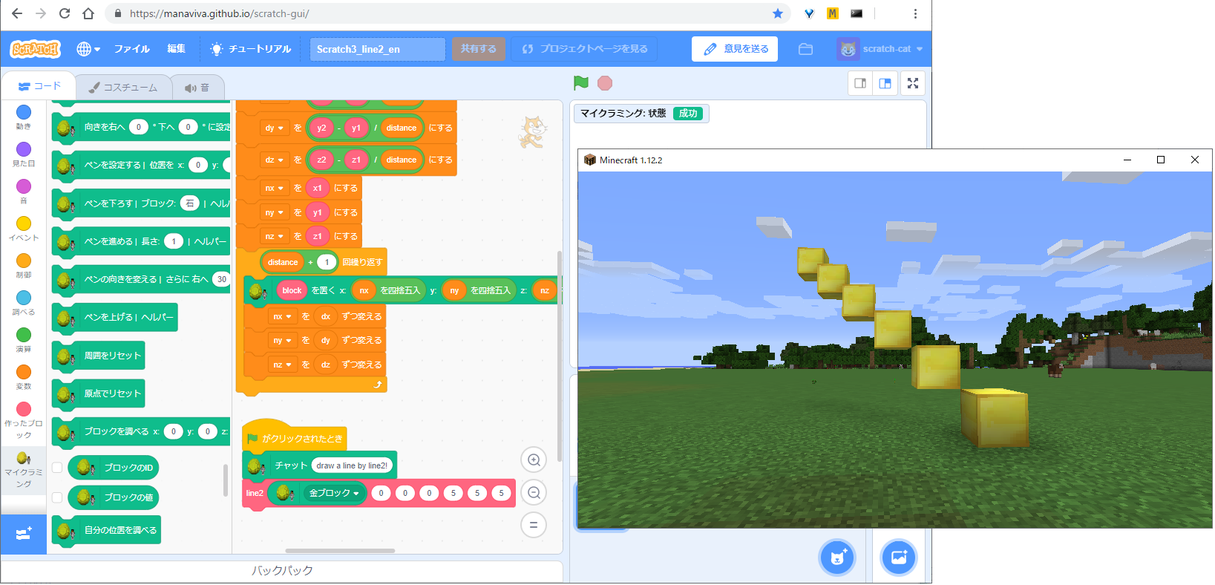Select the blue 動き category circle
The height and width of the screenshot is (585, 1215).
(x=24, y=112)
